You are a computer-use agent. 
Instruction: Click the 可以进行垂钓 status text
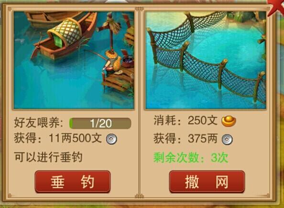[48, 157]
